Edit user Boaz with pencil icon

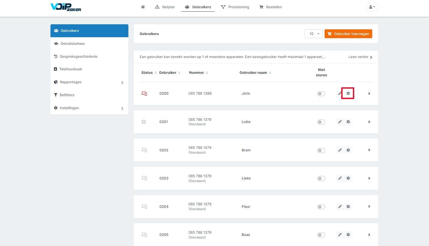pos(340,235)
